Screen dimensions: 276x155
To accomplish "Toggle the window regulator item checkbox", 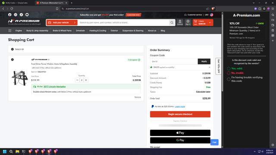I will 13,59.
